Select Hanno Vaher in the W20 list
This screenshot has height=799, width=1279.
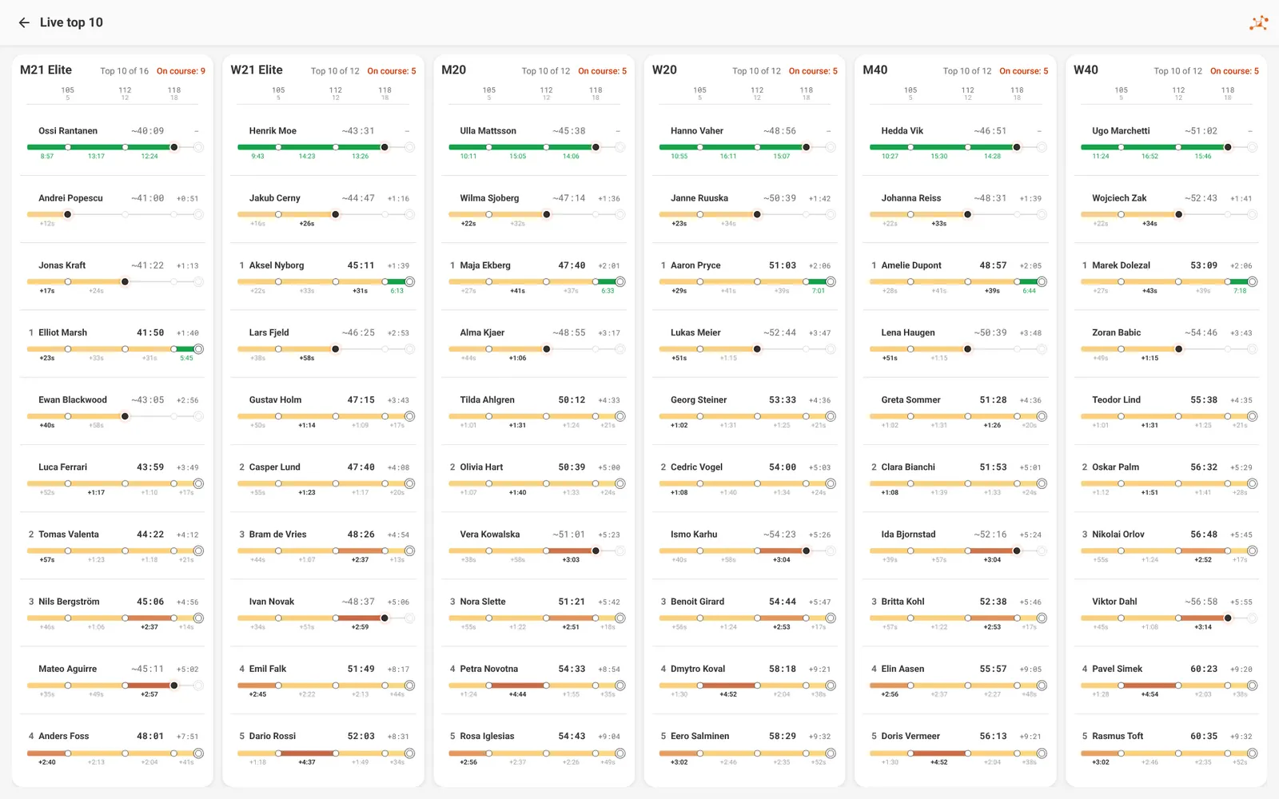coord(697,131)
